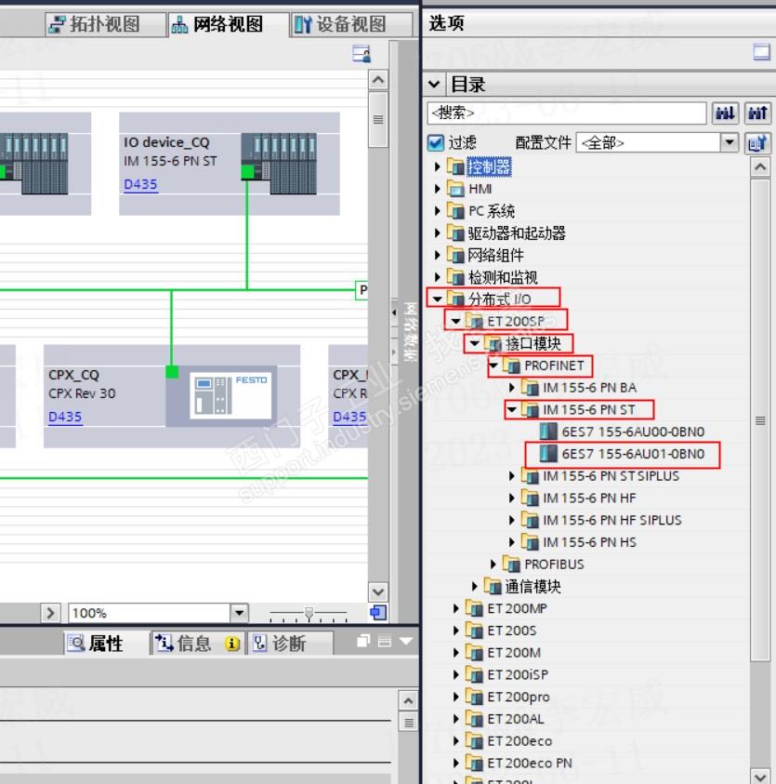
Task: Open the 属性 tab
Action: [x=105, y=643]
